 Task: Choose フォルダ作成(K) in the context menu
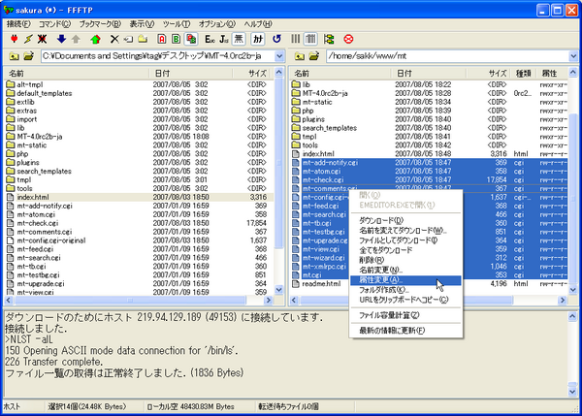click(405, 290)
